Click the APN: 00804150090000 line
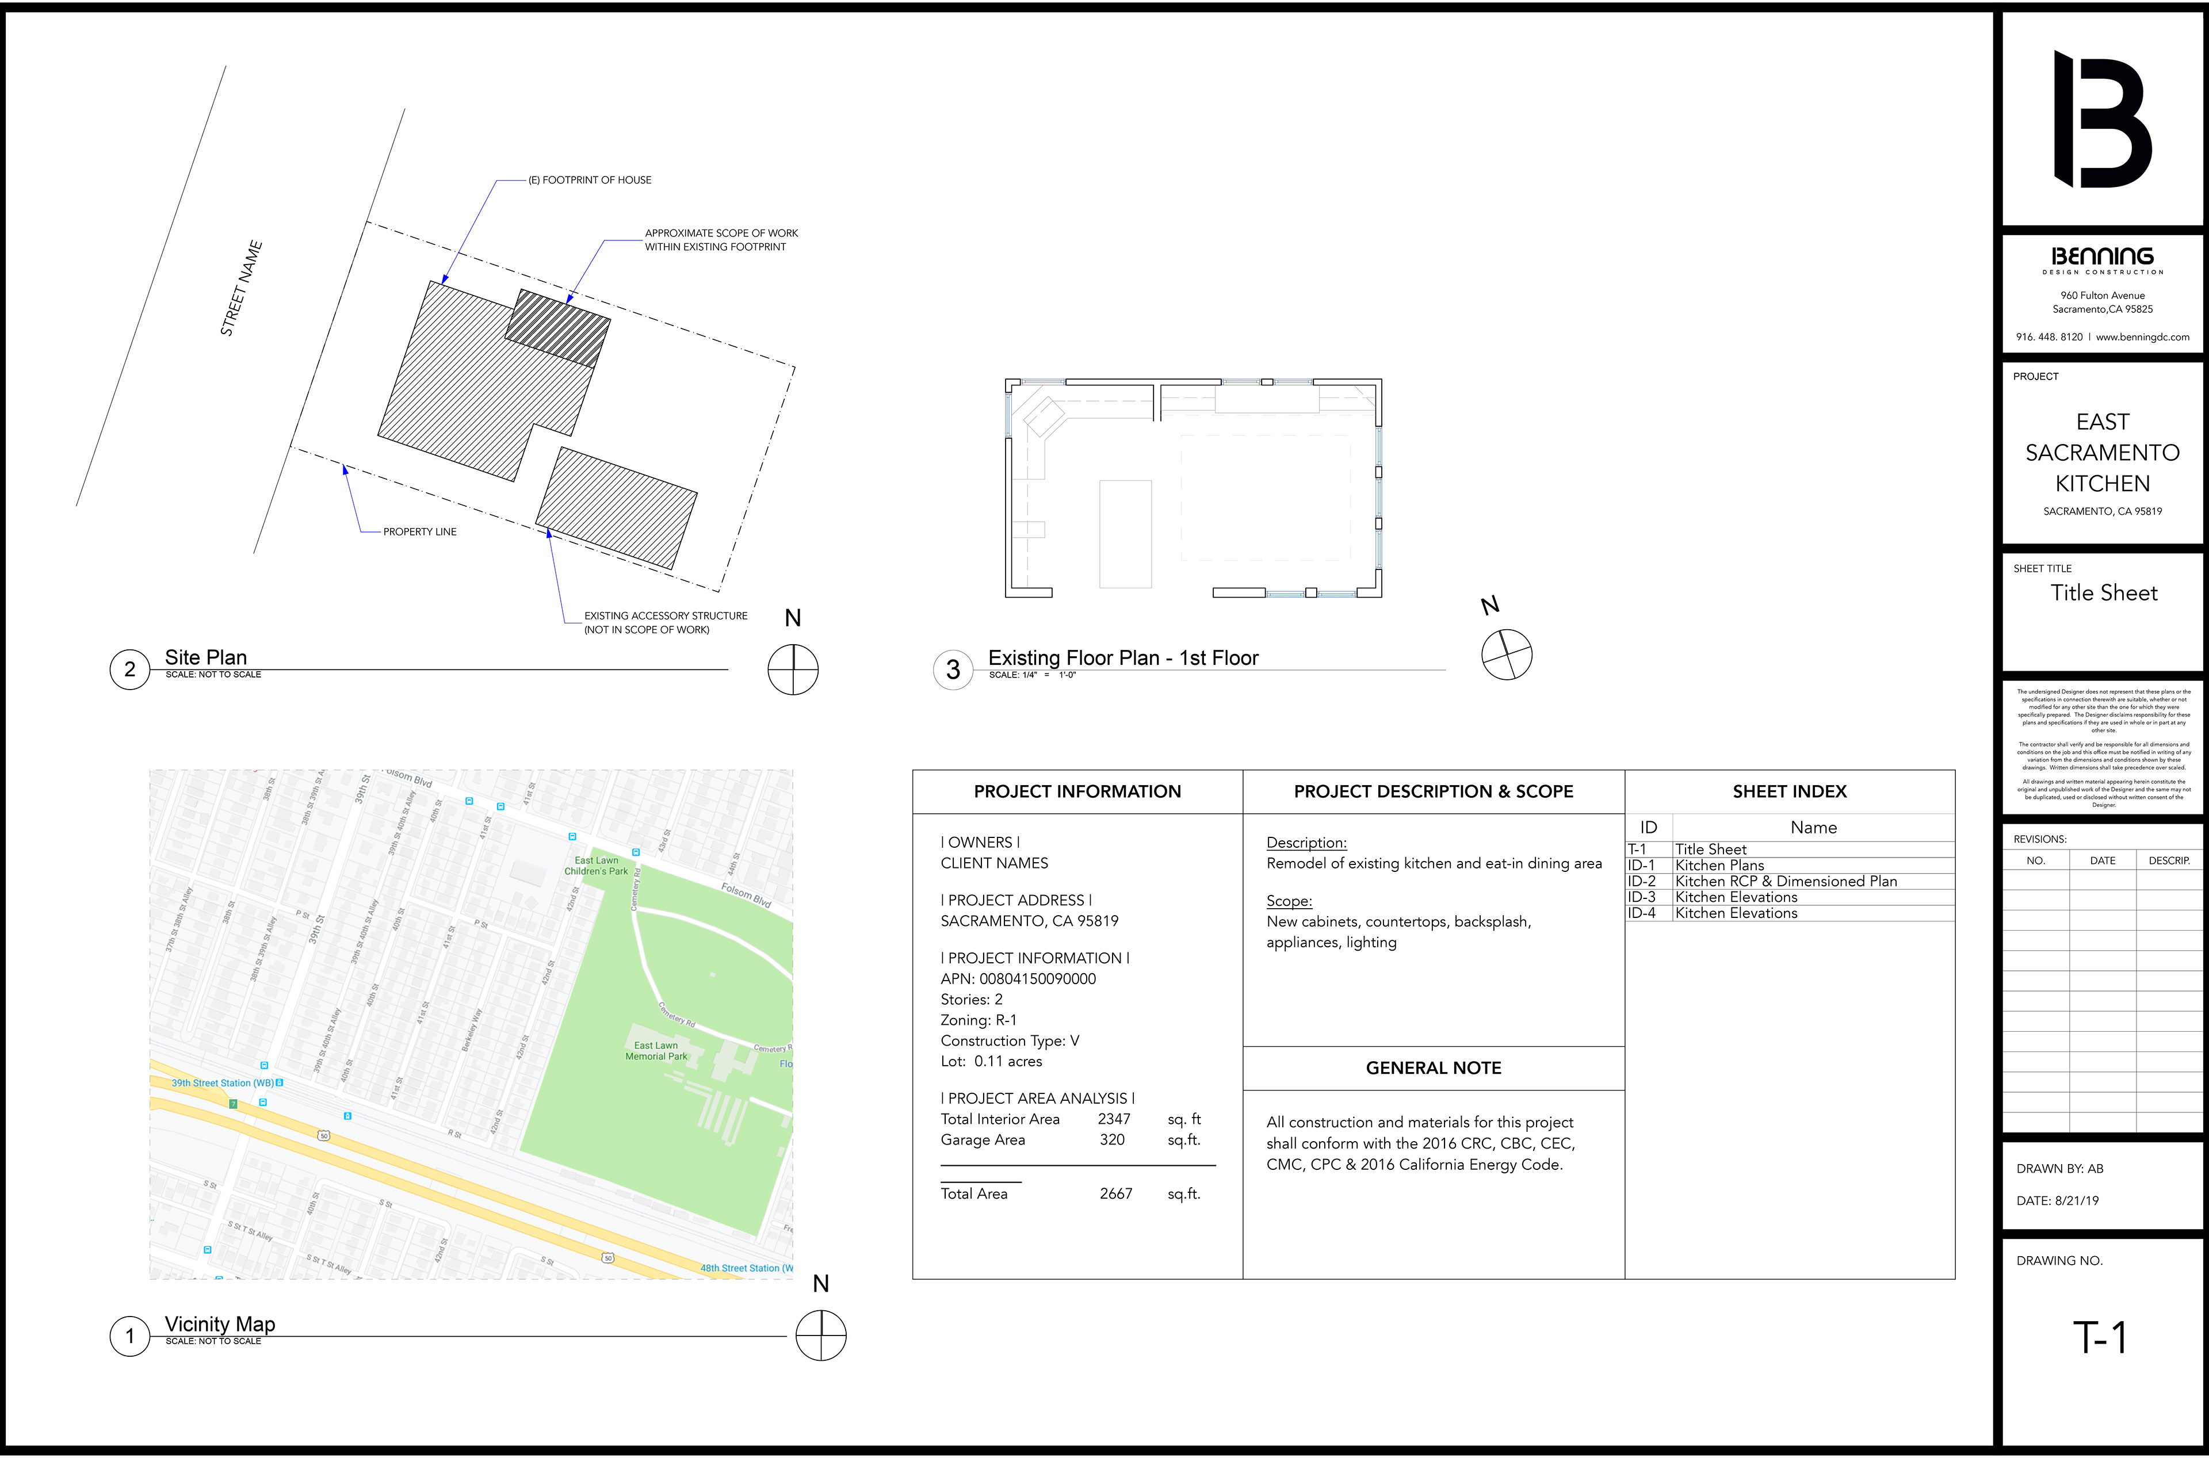 1018,978
